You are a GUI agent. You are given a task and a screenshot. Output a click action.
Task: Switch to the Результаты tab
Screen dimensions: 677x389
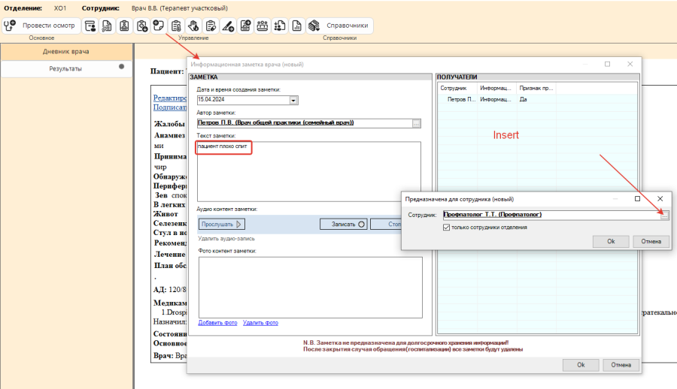point(66,68)
